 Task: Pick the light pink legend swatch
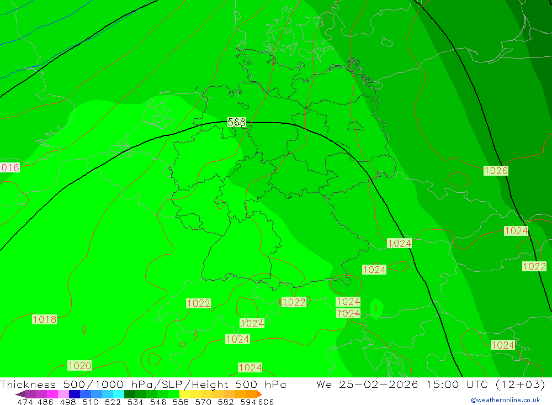pyautogui.click(x=63, y=394)
